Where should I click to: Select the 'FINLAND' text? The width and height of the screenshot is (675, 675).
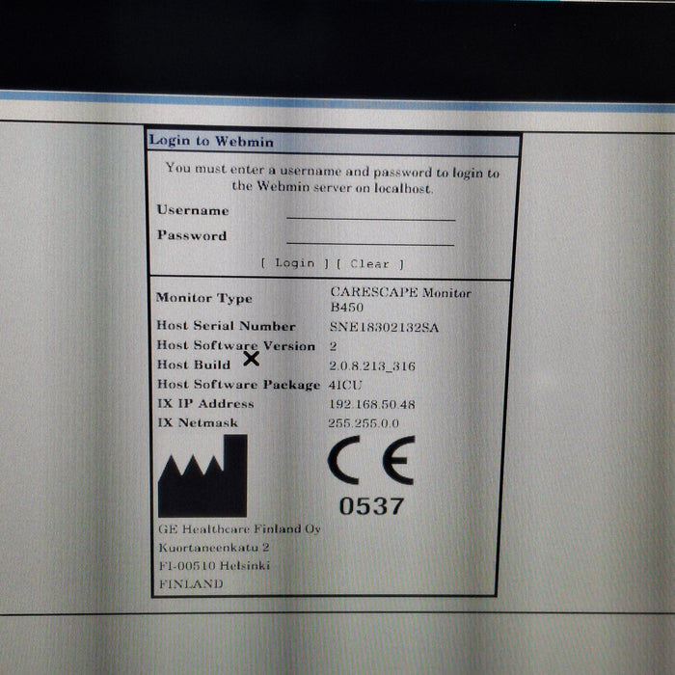coord(191,584)
